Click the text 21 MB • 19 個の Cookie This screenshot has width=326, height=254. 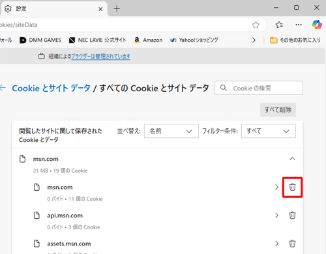tap(60, 171)
